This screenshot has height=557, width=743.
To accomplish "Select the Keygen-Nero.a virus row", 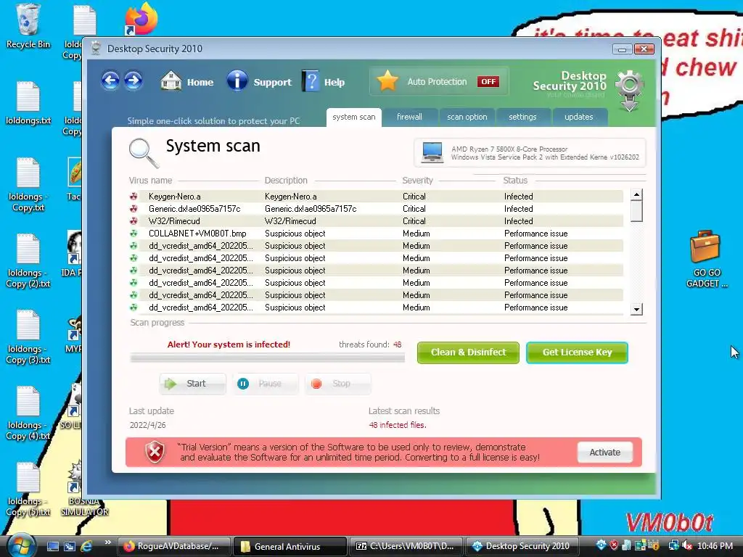I will (x=376, y=196).
